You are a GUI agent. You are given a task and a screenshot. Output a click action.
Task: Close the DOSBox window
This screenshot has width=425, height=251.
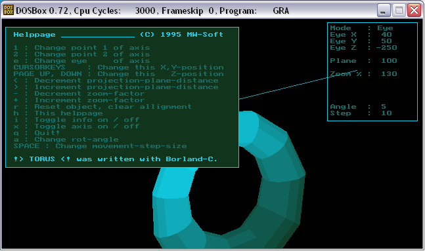pos(414,10)
